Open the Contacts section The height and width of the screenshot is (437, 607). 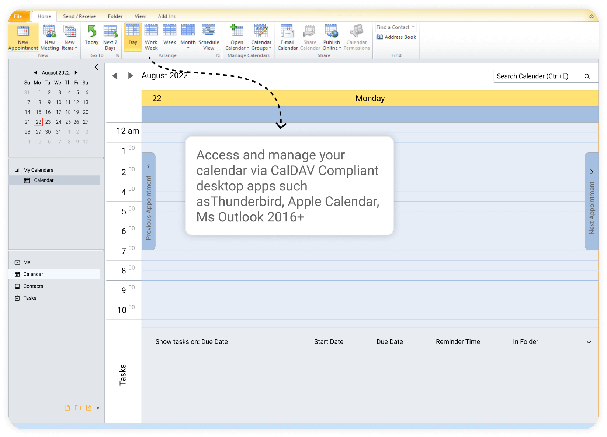point(33,286)
